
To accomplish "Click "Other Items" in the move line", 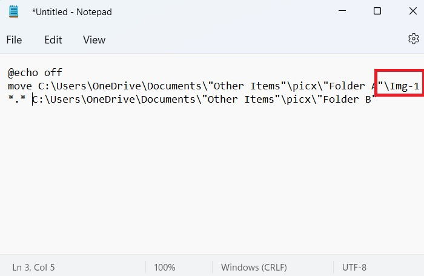I will click(x=248, y=86).
